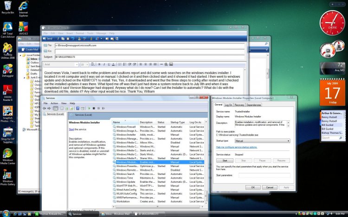This screenshot has height=217, width=348.
Task: Open the Recycle Bin desktop icon
Action: coord(7,7)
